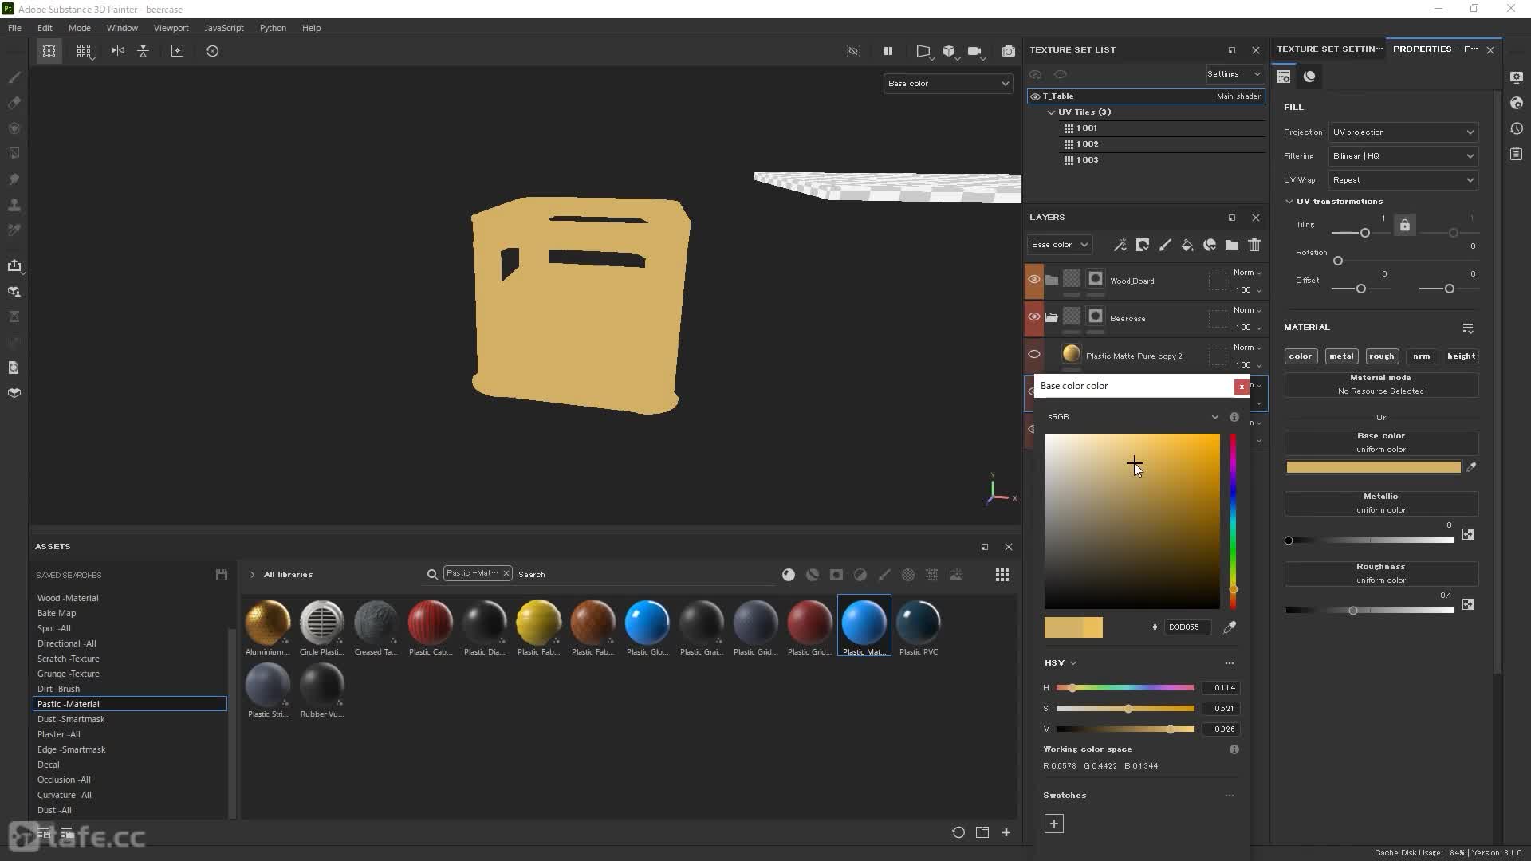Click eyedropper next to Base color swatch

[1471, 467]
